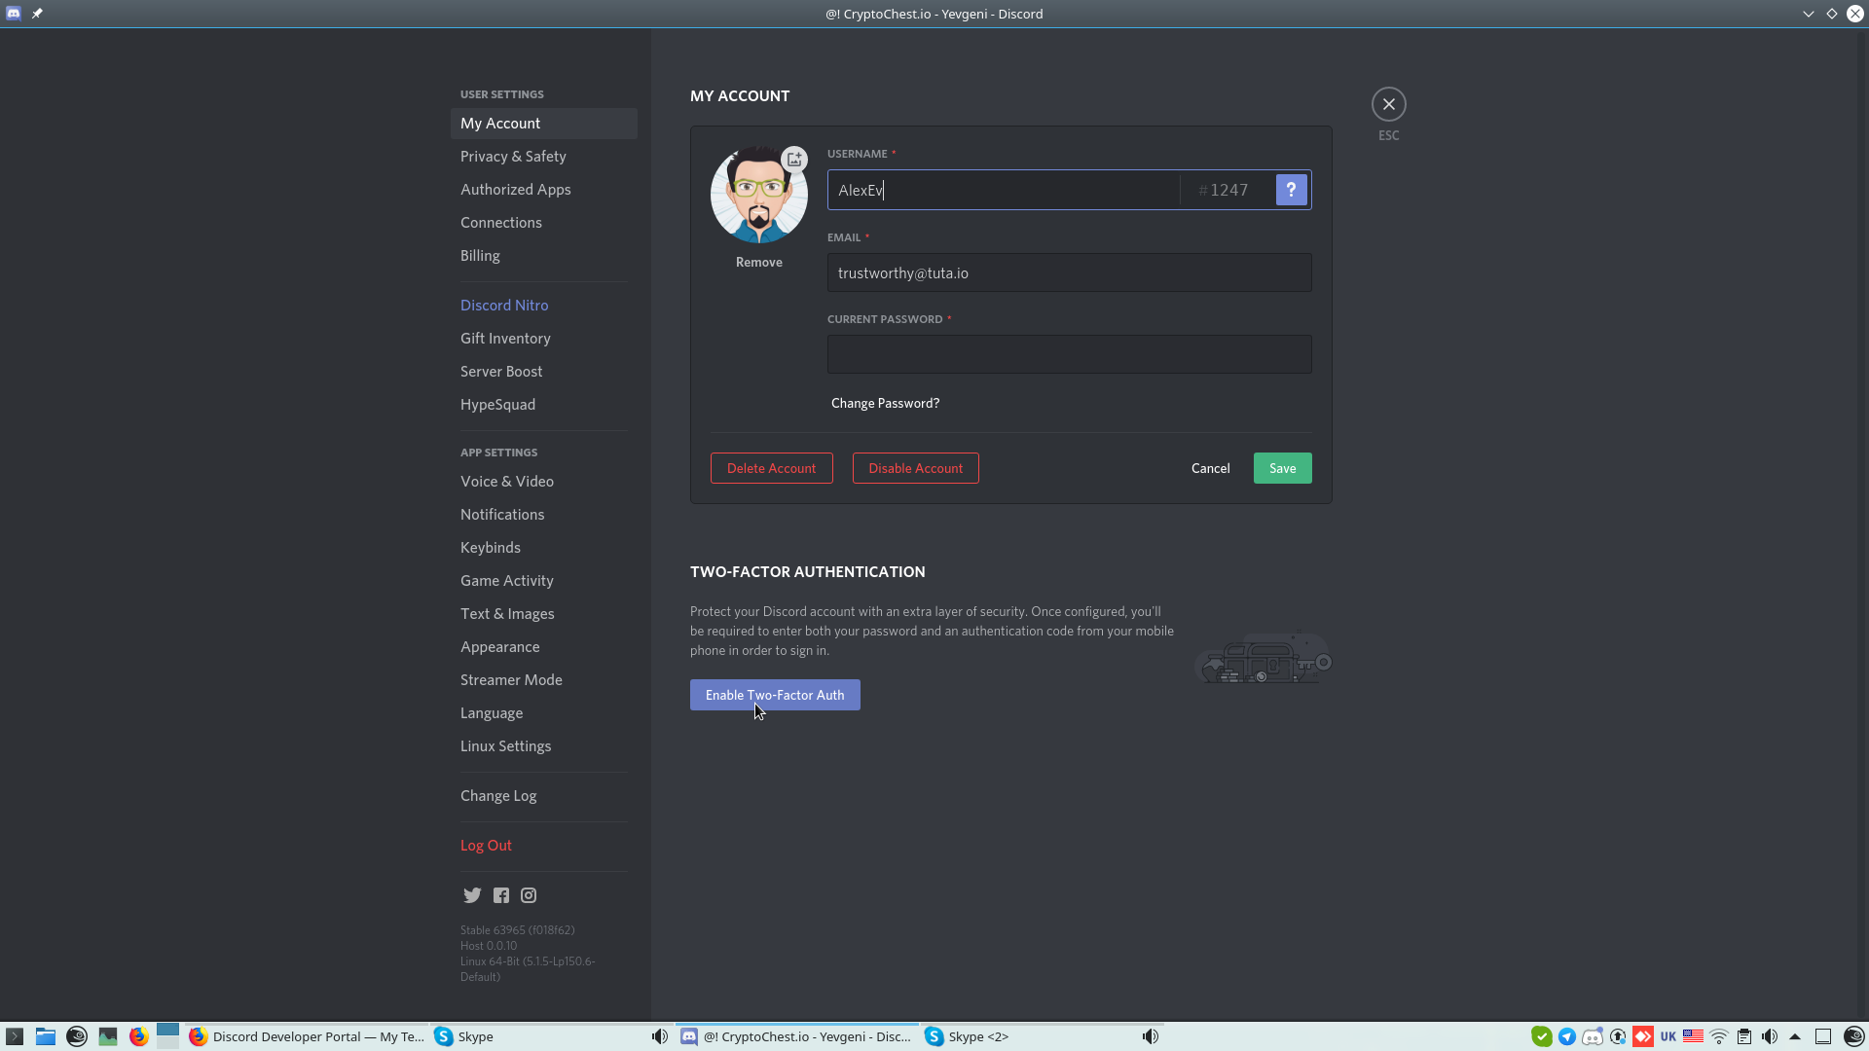
Task: Open Privacy & Safety settings
Action: 513,157
